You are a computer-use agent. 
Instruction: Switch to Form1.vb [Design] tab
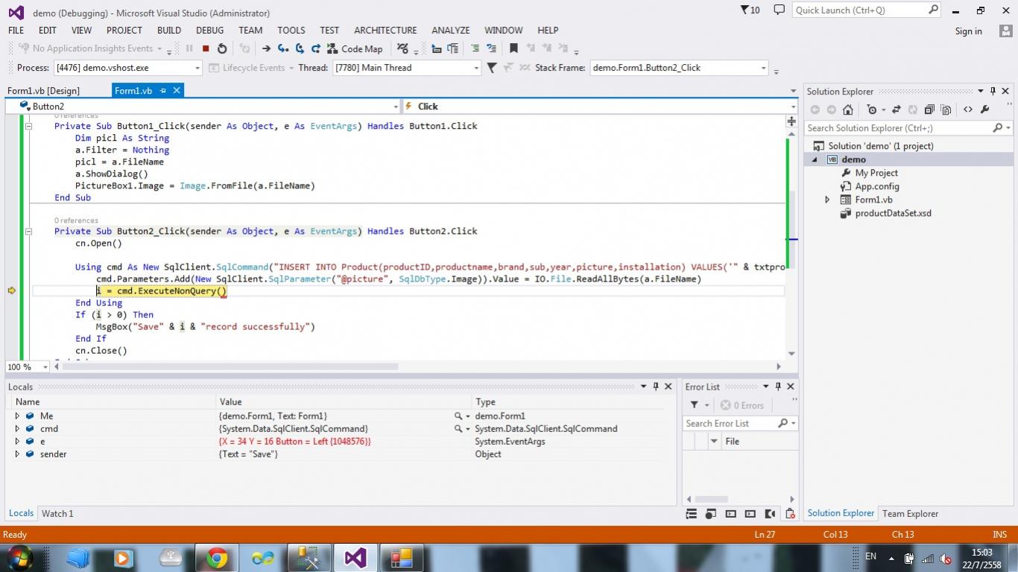coord(43,91)
